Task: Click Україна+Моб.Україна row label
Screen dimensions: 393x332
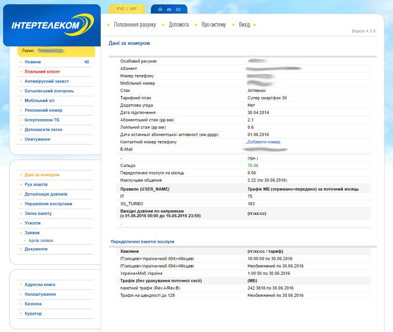Action: [141, 273]
